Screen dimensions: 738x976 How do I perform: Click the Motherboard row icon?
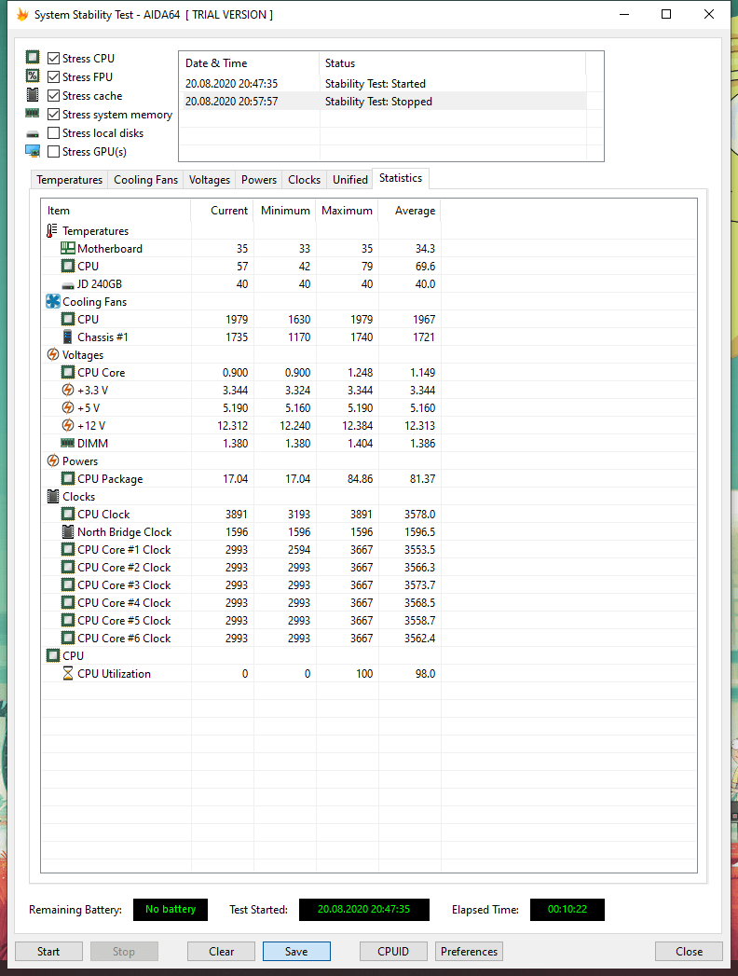coord(67,248)
